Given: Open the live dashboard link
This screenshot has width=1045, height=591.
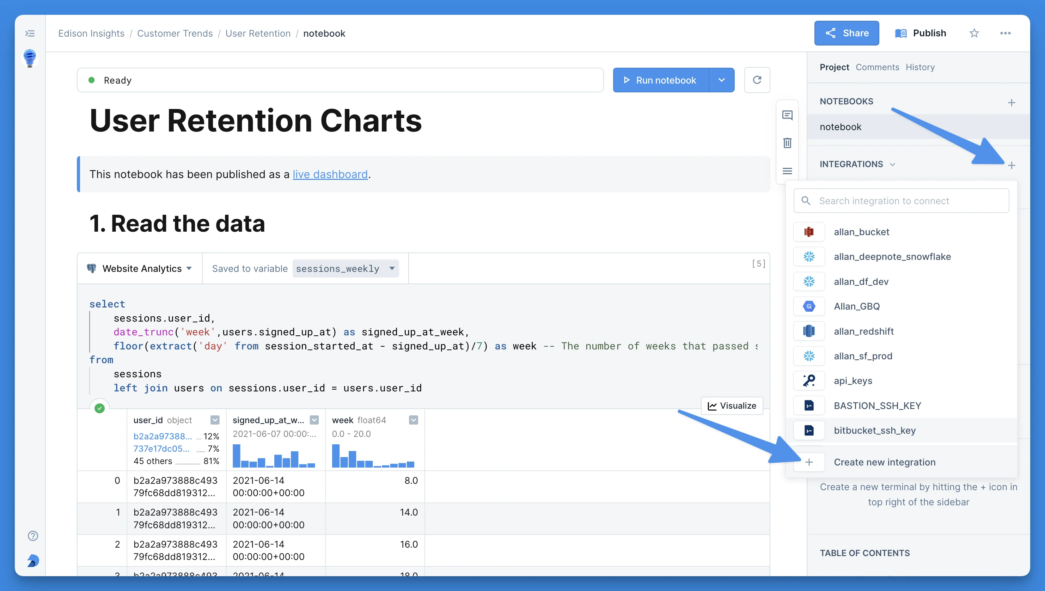Looking at the screenshot, I should [330, 174].
